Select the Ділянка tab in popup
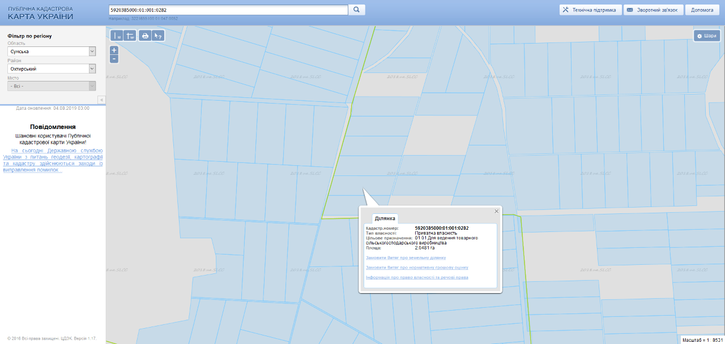725x344 pixels. pyautogui.click(x=385, y=218)
